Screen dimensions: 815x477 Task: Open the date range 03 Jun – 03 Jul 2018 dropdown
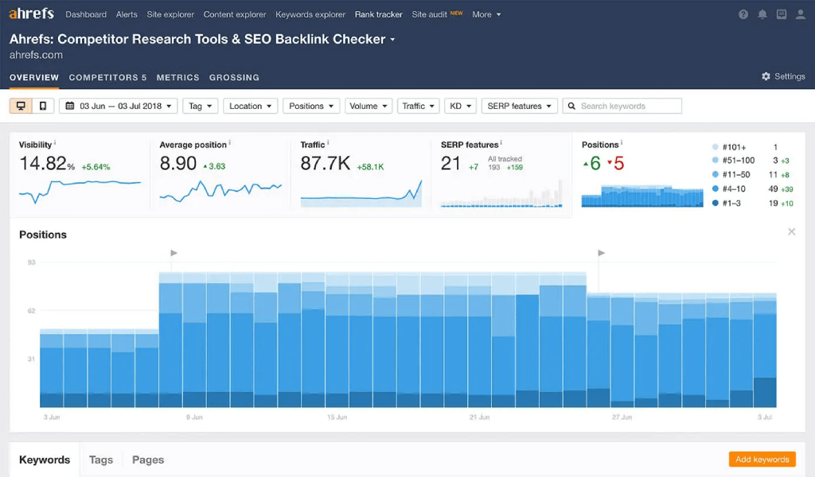pos(119,106)
